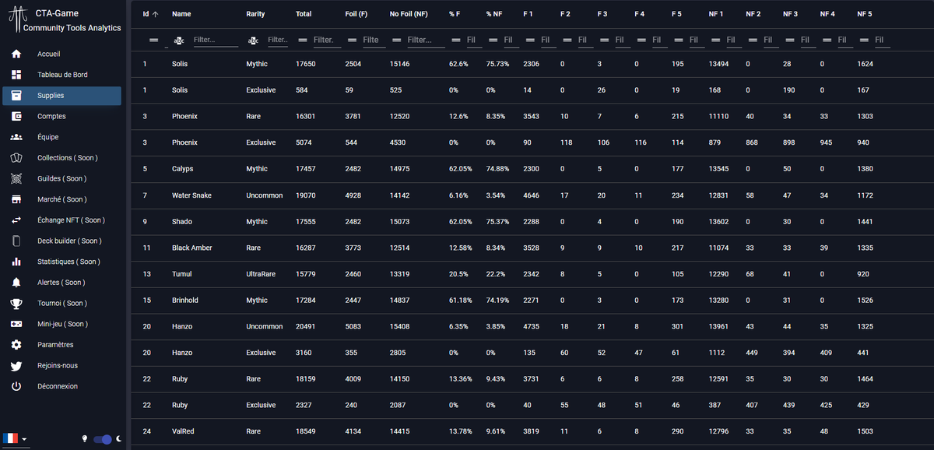
Task: Open the Total column equals filter operator
Action: (302, 40)
